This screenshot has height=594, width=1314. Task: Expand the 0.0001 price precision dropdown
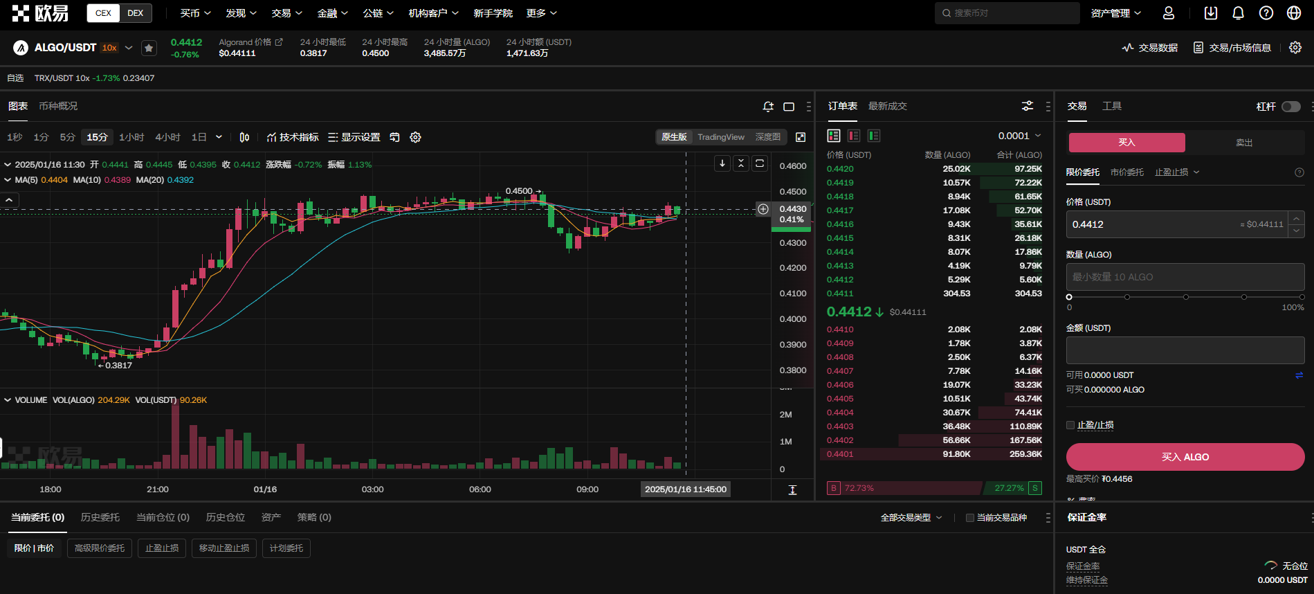(1019, 136)
